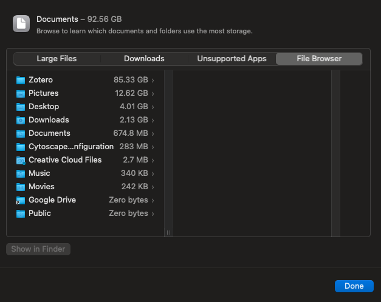
Task: Click the Documents category icon in the header
Action: 21,24
